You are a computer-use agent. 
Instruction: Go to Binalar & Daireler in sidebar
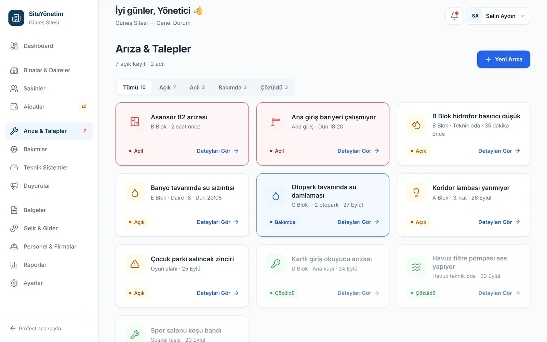pos(49,70)
